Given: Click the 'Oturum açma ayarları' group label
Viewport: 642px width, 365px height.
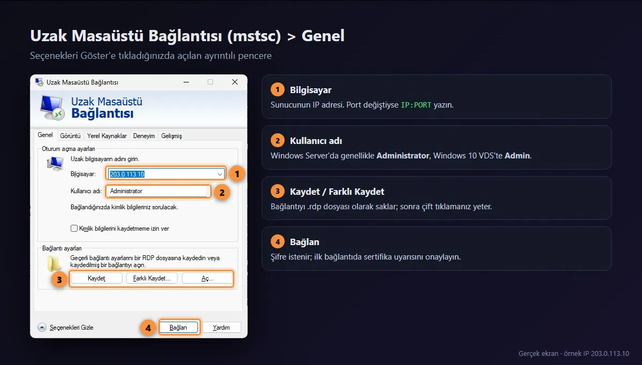Looking at the screenshot, I should coord(68,148).
